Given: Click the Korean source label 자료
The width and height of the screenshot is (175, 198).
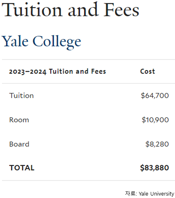Looking at the screenshot, I should (x=130, y=194).
